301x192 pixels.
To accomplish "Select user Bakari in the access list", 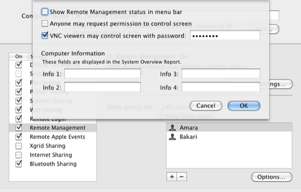I will pos(229,137).
